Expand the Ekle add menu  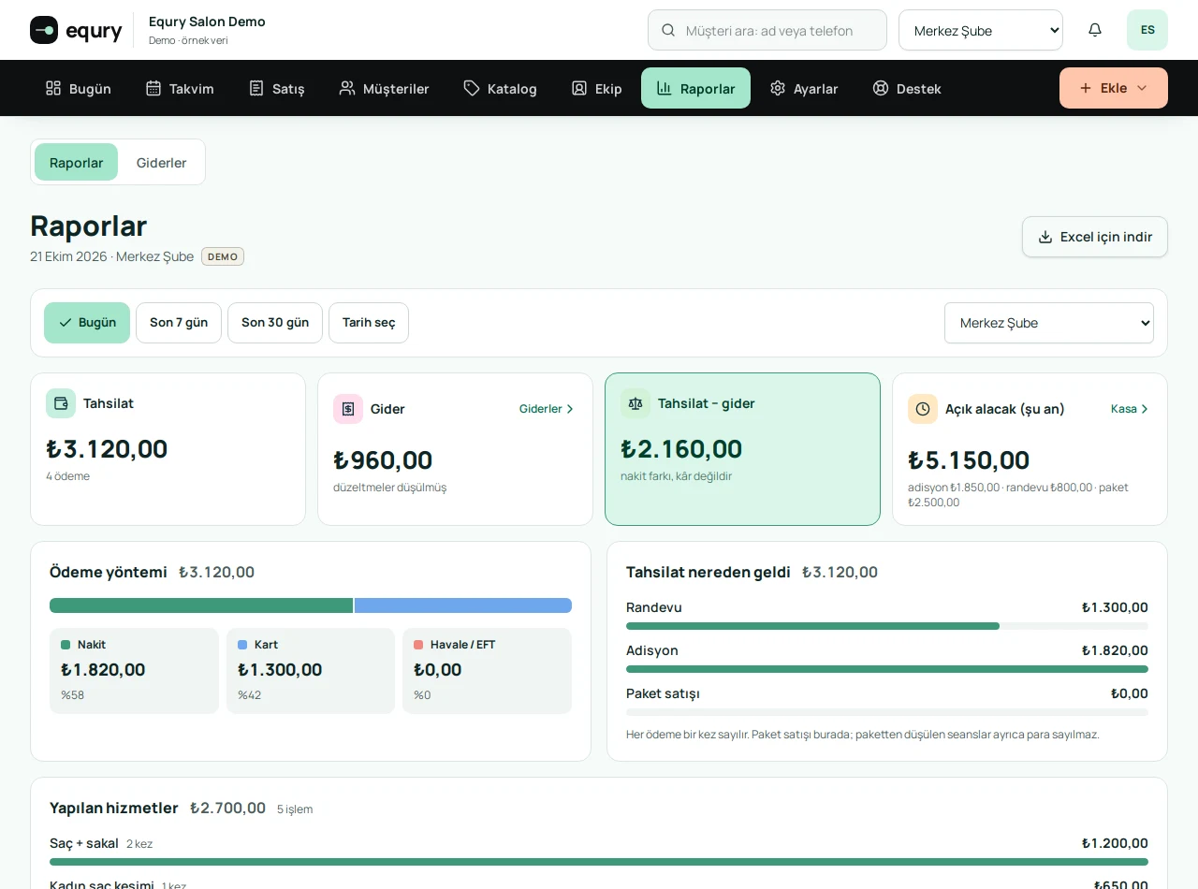click(1114, 88)
